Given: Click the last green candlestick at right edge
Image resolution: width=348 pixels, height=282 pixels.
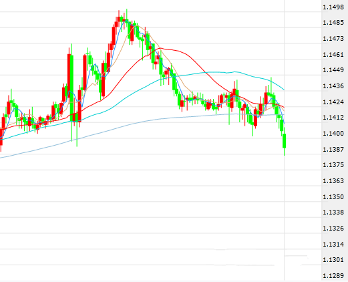Looking at the screenshot, I should (x=285, y=141).
